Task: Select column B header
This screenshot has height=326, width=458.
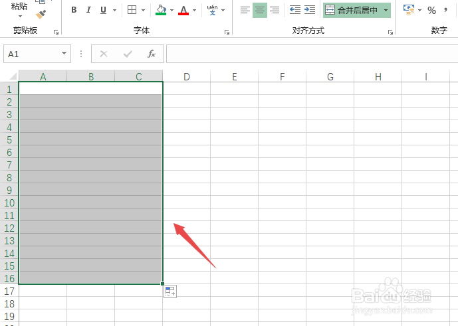Action: pyautogui.click(x=91, y=76)
